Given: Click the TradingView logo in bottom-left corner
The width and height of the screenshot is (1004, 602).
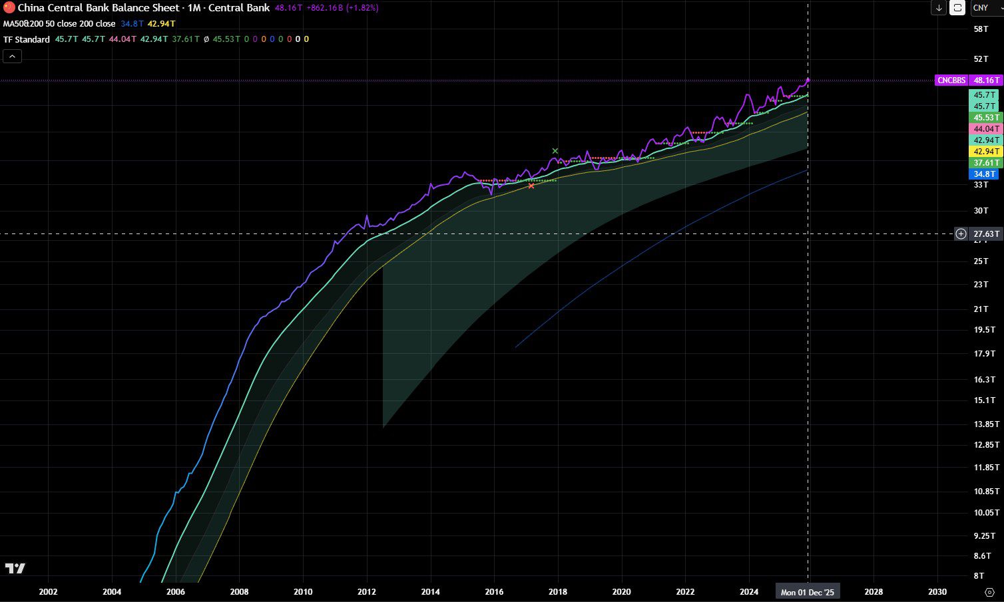Looking at the screenshot, I should click(15, 568).
